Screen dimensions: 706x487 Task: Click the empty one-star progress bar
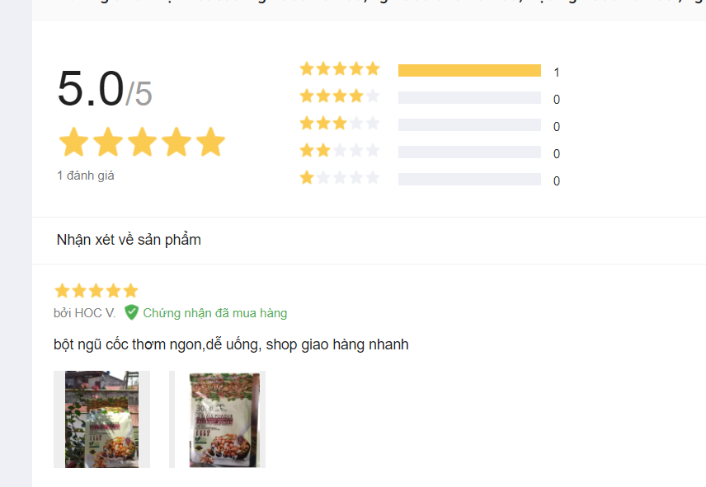tap(469, 180)
